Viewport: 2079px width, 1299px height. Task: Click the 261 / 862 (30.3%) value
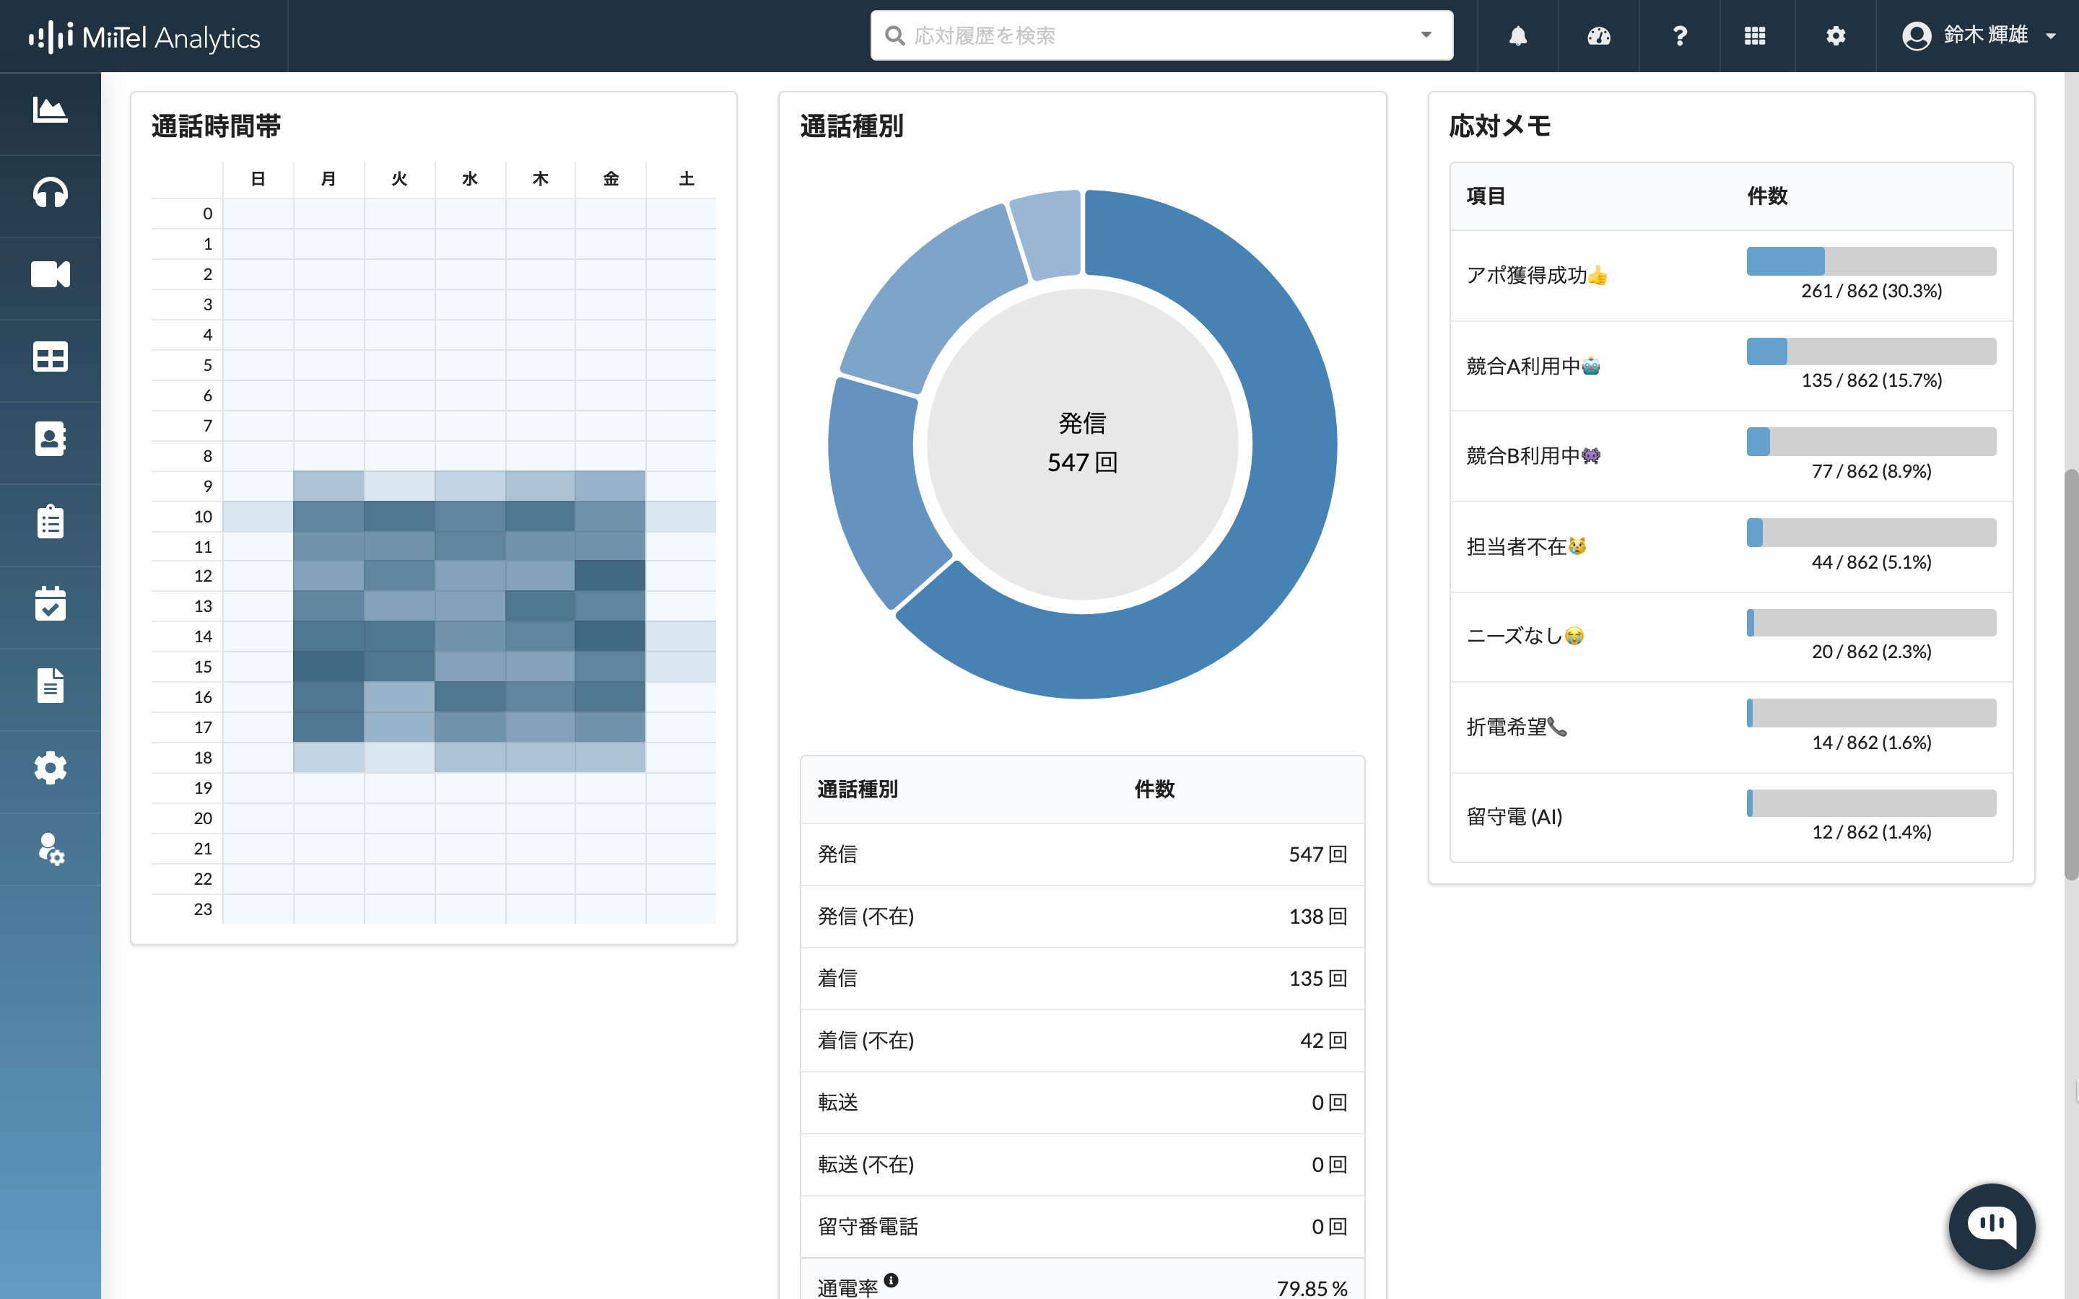[x=1871, y=290]
